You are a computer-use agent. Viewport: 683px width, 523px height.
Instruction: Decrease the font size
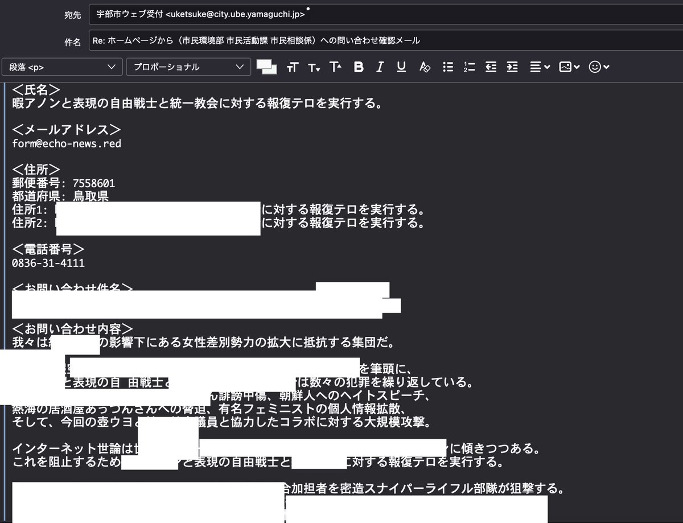pos(314,67)
